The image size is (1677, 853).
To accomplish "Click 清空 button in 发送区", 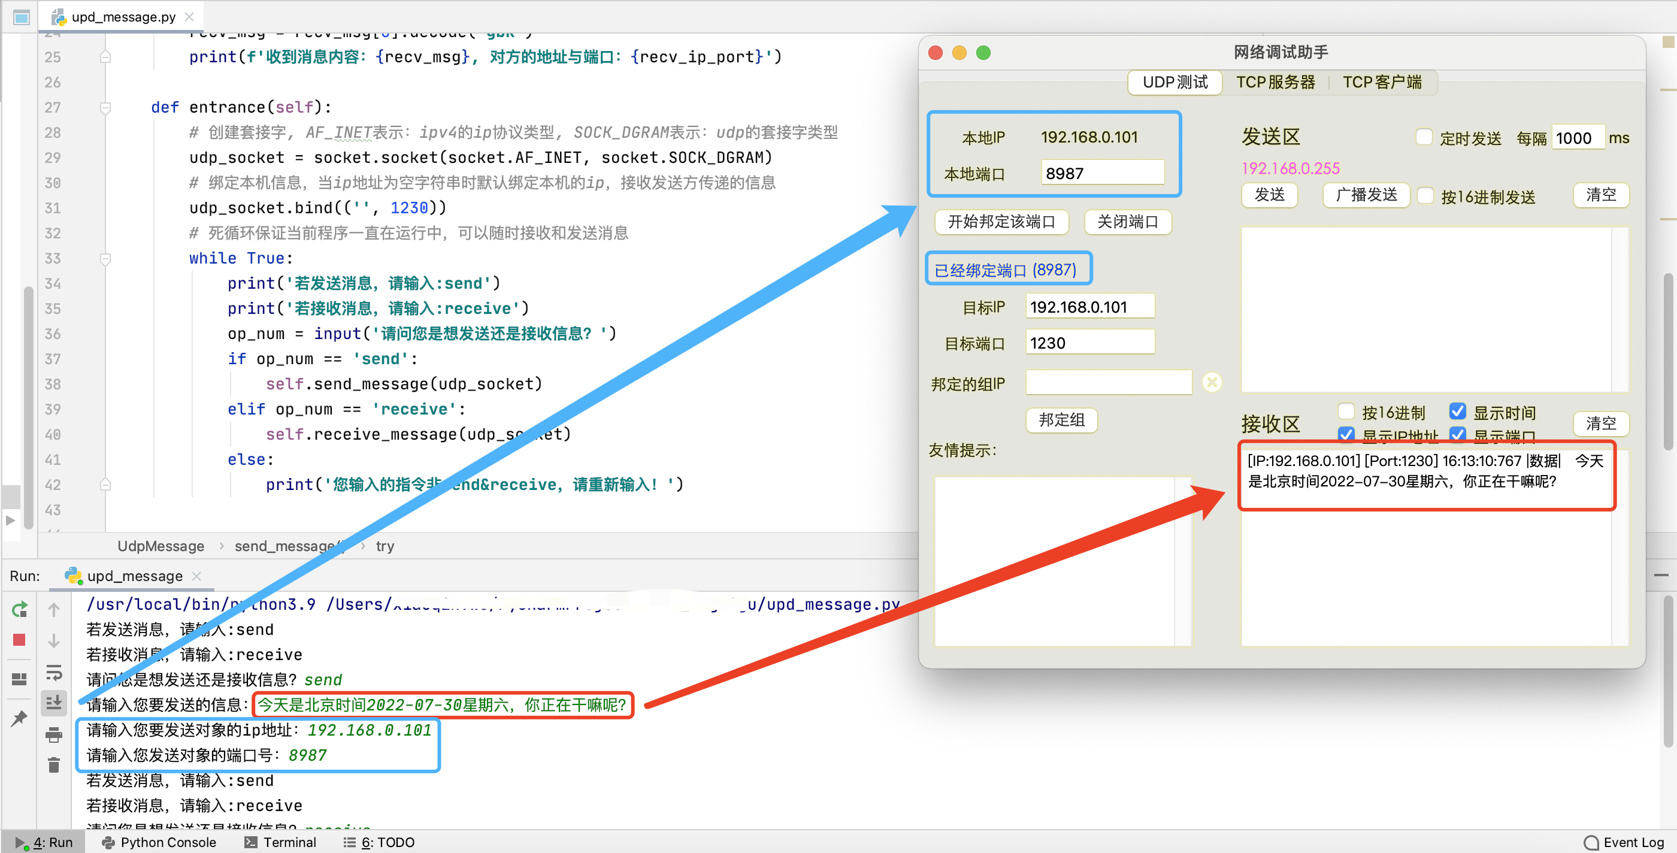I will 1601,195.
